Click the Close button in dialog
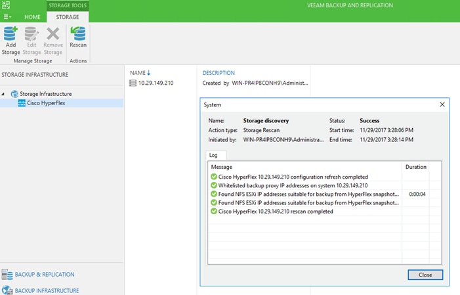The image size is (460, 295). pos(425,275)
